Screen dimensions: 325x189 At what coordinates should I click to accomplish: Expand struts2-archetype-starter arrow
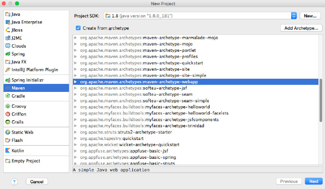tap(75, 132)
